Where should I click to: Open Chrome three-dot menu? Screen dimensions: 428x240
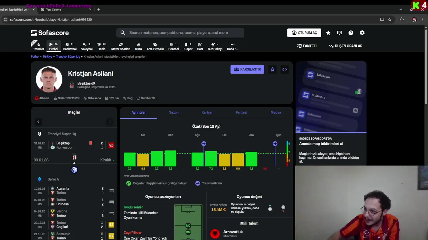click(423, 20)
